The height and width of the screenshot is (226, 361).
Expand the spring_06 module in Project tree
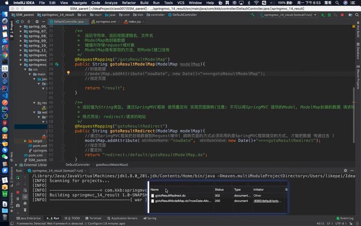coord(21,27)
